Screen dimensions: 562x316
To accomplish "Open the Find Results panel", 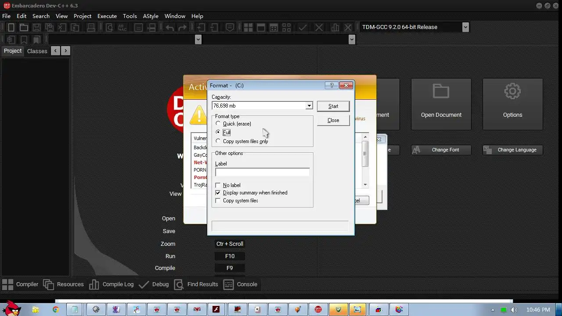I will point(196,284).
